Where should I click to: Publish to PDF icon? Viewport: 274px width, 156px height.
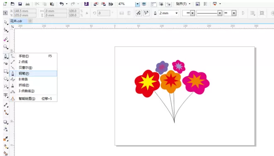(111, 4)
